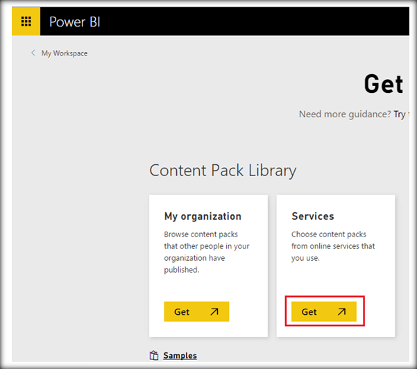Click Get button under Services

[x=323, y=311]
